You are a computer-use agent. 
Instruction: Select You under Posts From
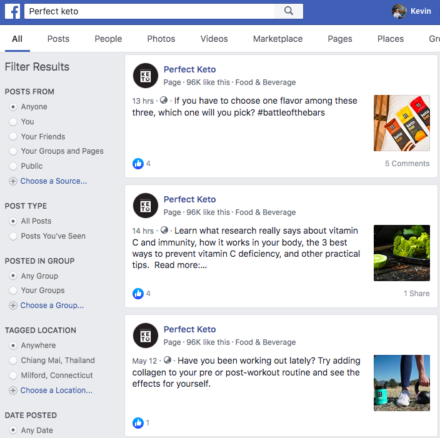coord(13,122)
